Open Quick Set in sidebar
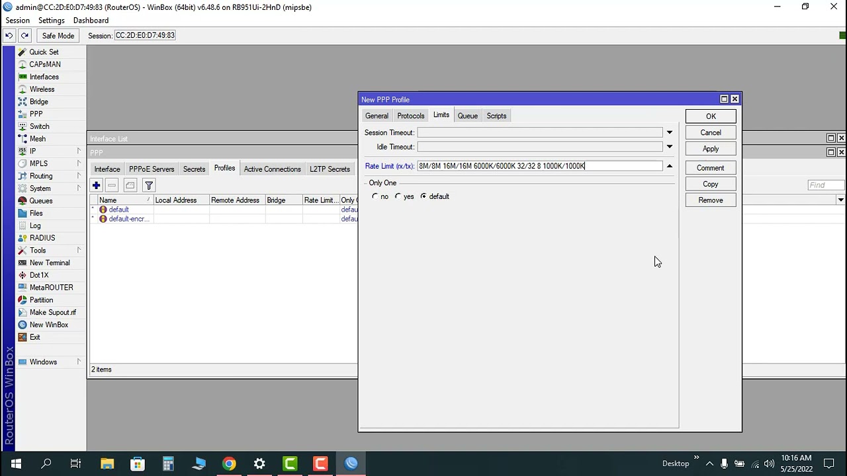Image resolution: width=847 pixels, height=476 pixels. (x=44, y=52)
